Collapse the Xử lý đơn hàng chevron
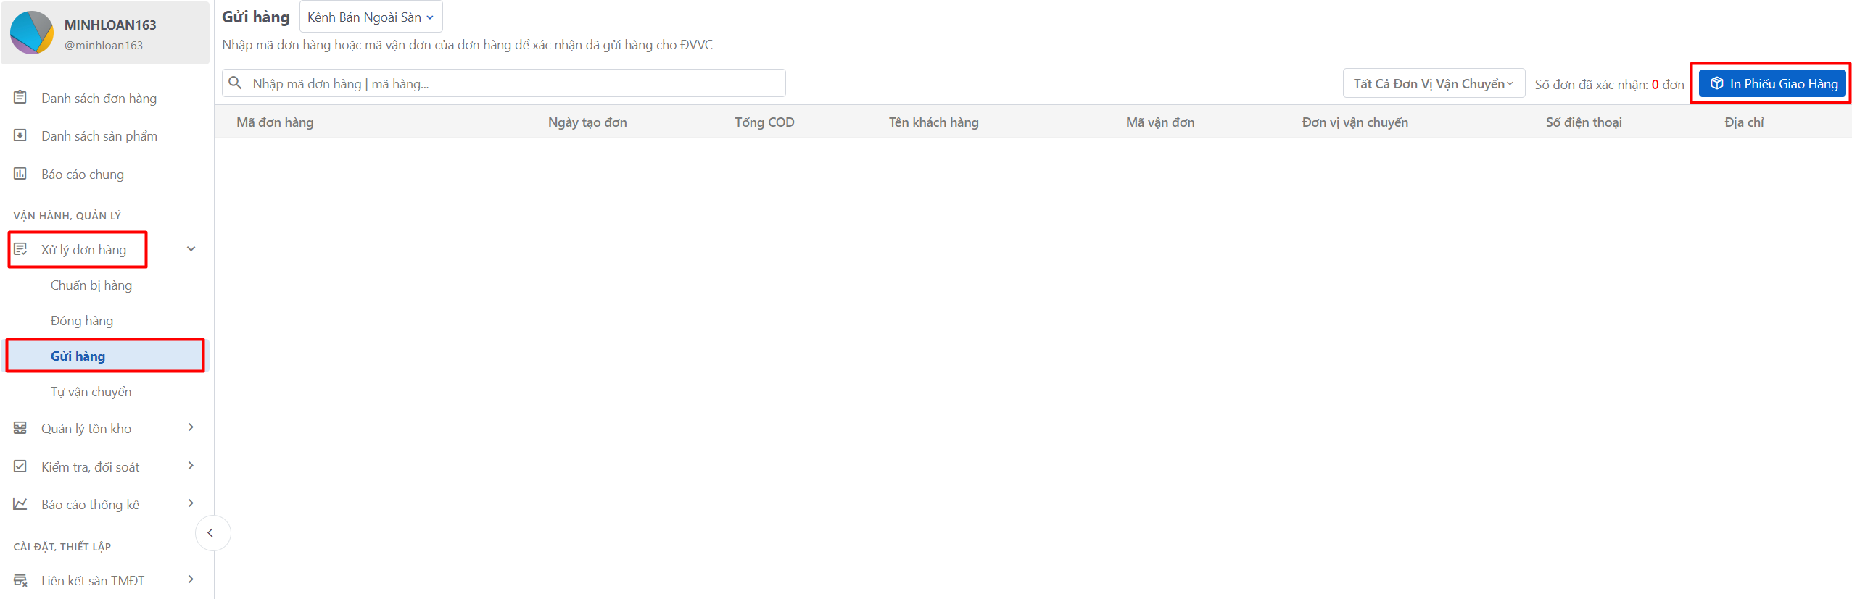The height and width of the screenshot is (599, 1852). (x=191, y=249)
